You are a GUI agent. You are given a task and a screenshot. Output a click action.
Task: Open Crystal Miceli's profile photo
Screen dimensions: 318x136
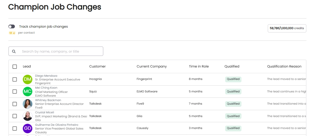coord(28,116)
